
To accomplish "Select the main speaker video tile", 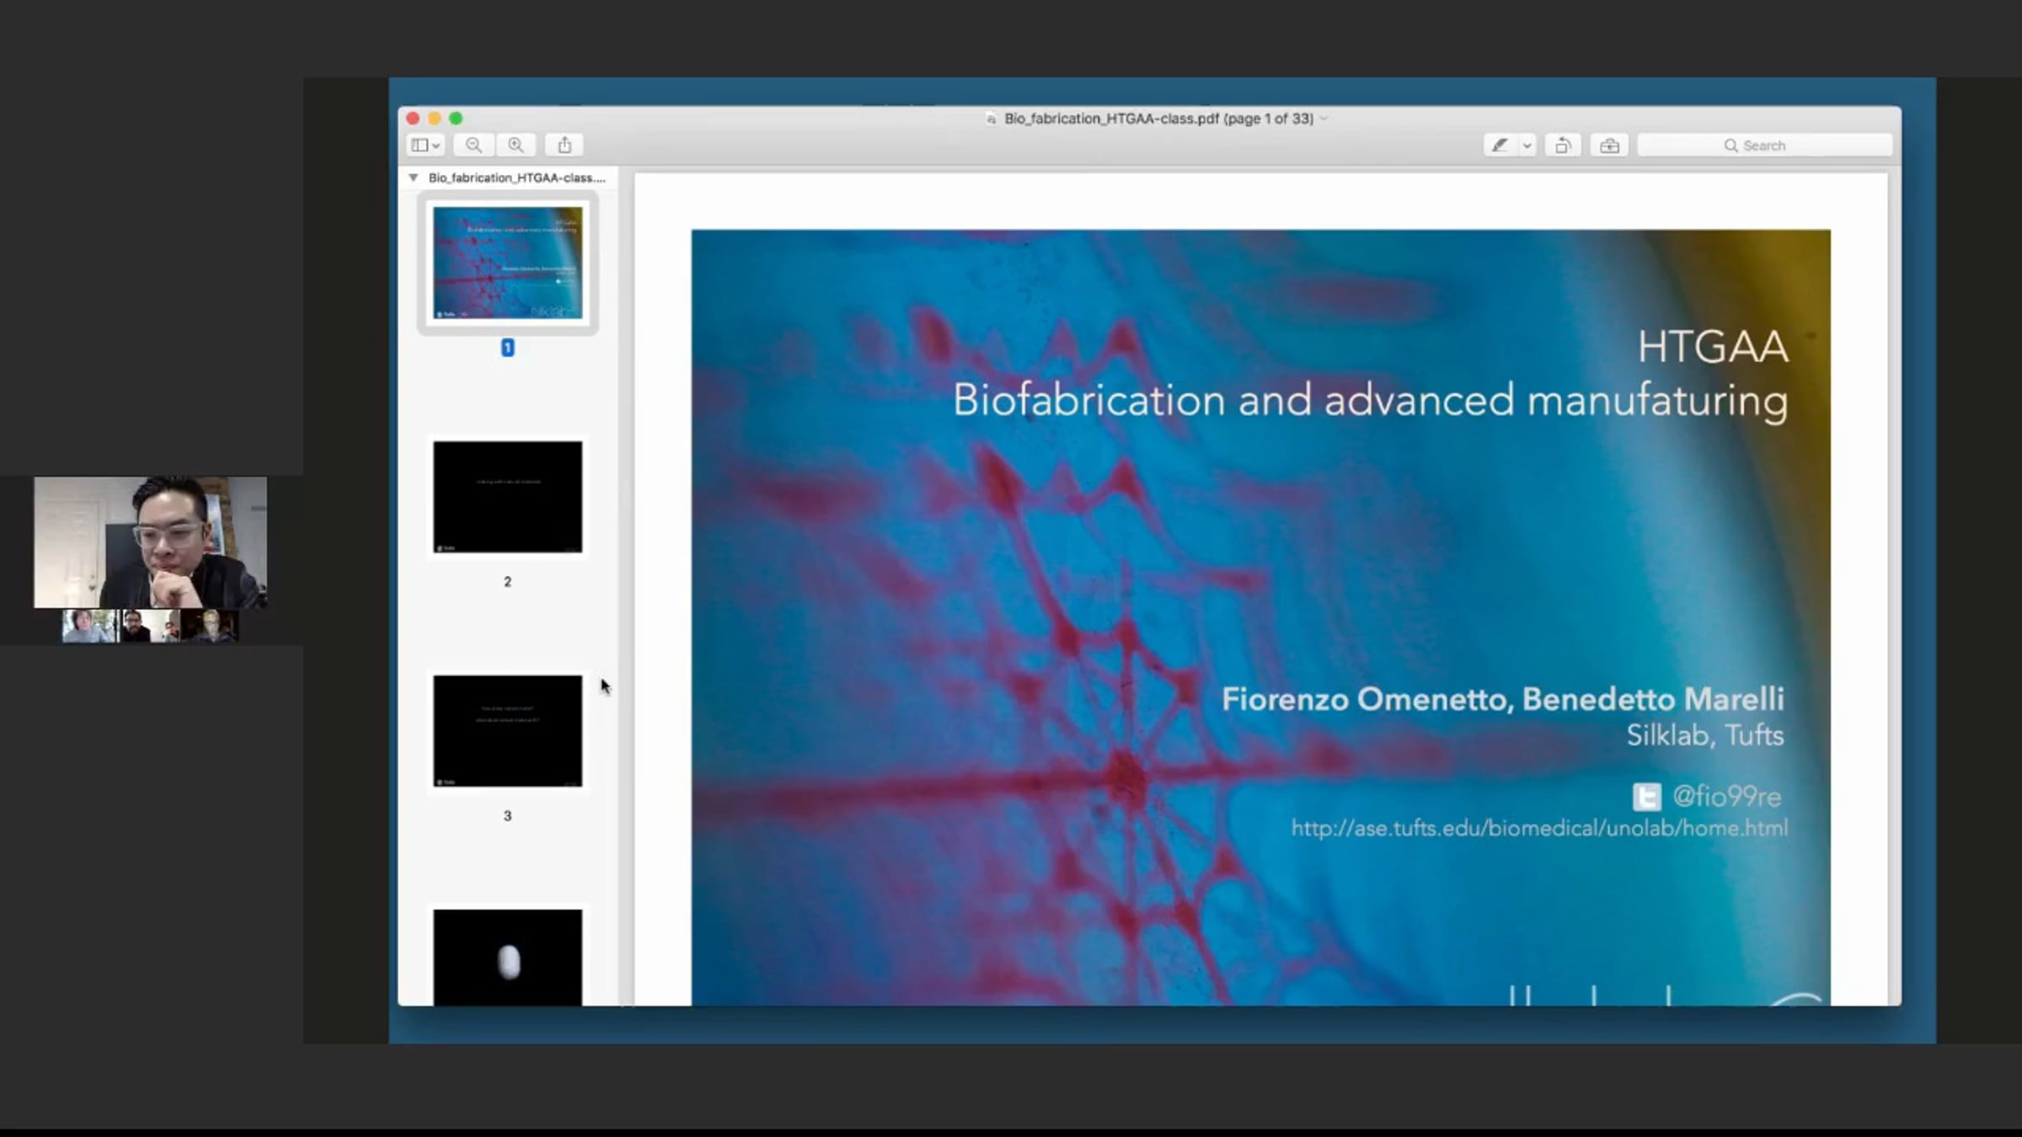I will (151, 542).
